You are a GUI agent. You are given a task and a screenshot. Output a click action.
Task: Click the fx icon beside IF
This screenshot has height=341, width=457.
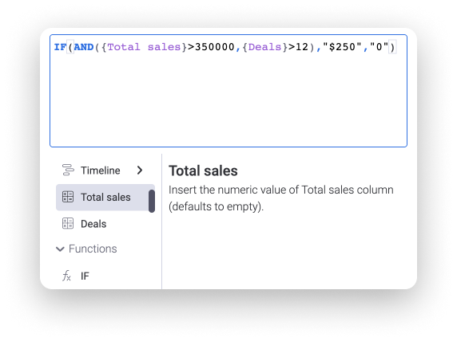click(66, 276)
